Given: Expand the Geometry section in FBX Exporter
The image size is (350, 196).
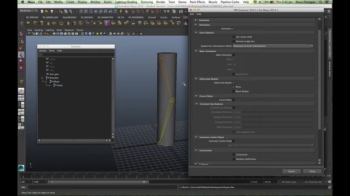Looking at the screenshot, I should (196, 20).
